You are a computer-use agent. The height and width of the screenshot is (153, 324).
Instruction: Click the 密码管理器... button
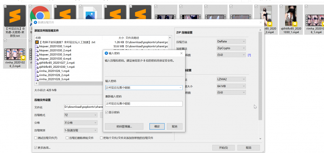pyautogui.click(x=124, y=126)
